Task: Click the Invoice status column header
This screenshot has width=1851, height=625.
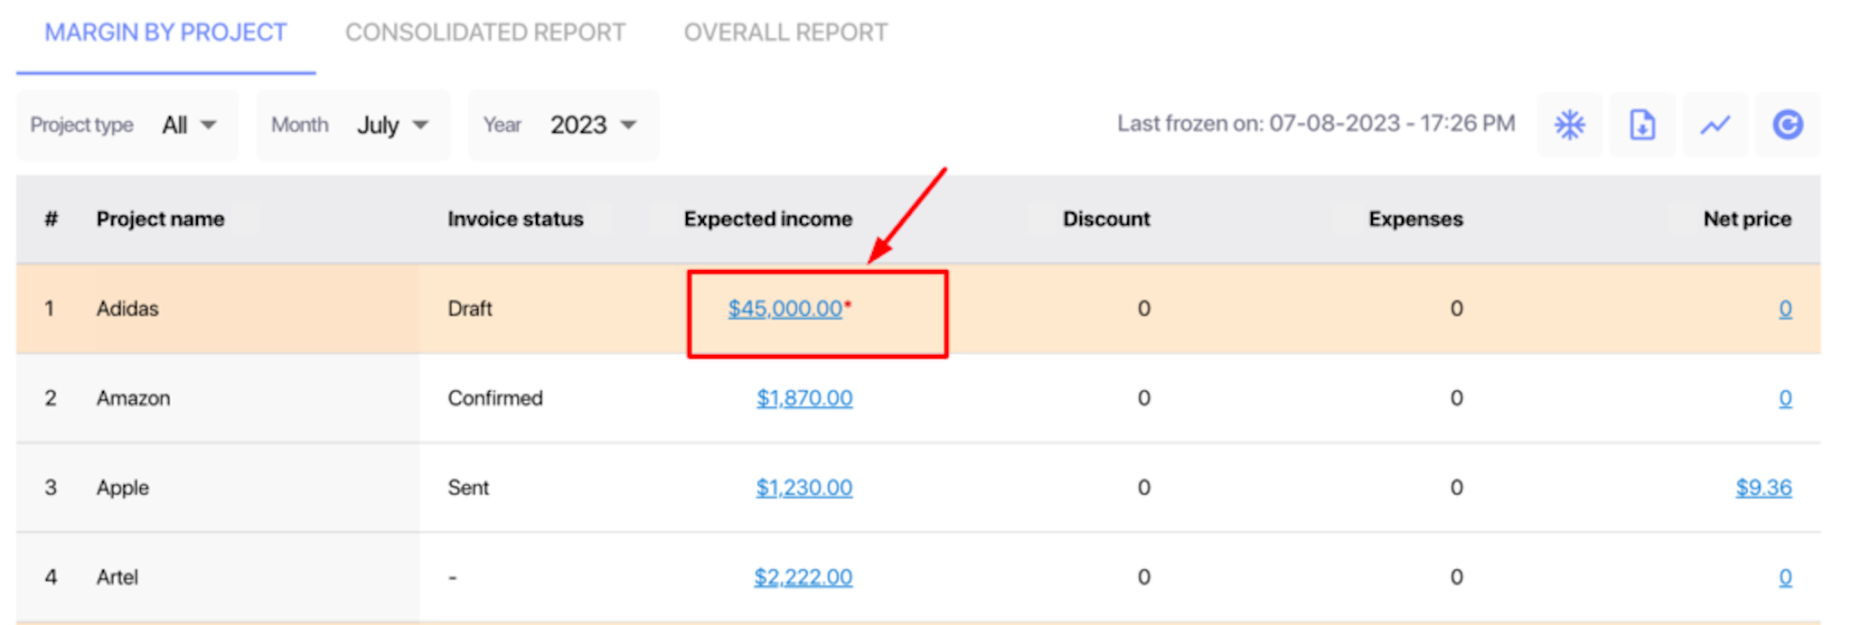Action: [515, 219]
